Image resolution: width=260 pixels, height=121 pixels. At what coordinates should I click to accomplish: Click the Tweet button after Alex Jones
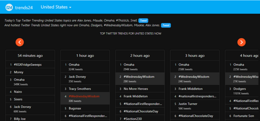tap(166, 25)
